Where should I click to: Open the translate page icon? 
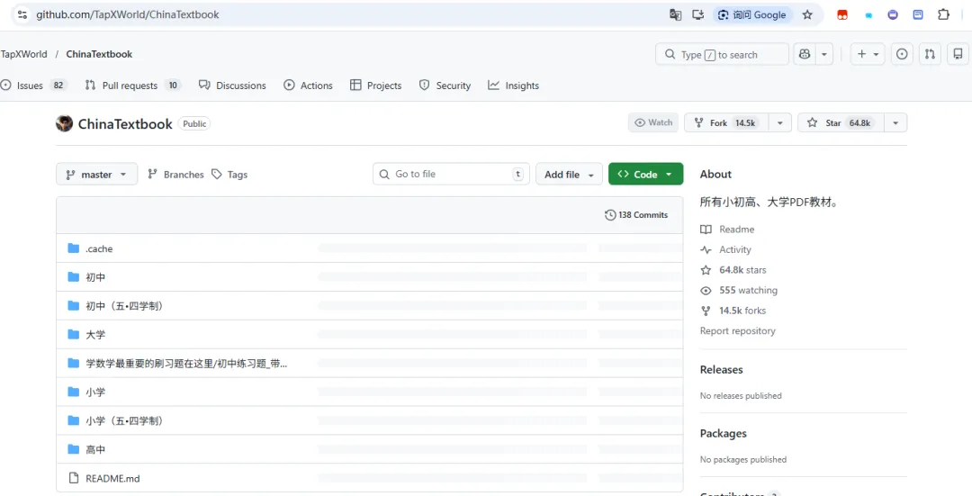676,15
